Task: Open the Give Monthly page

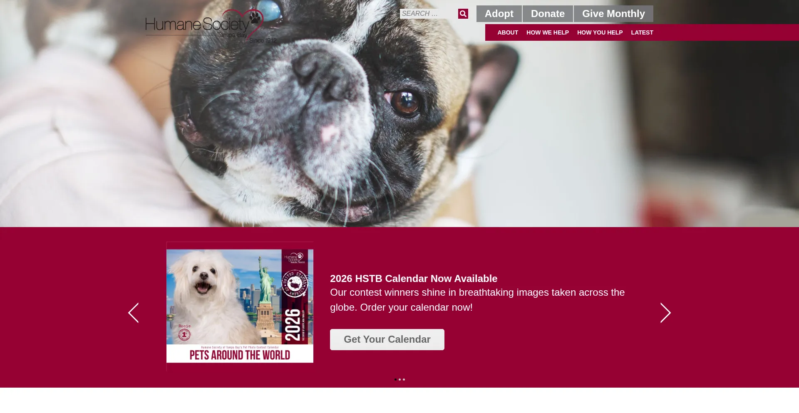Action: click(613, 14)
